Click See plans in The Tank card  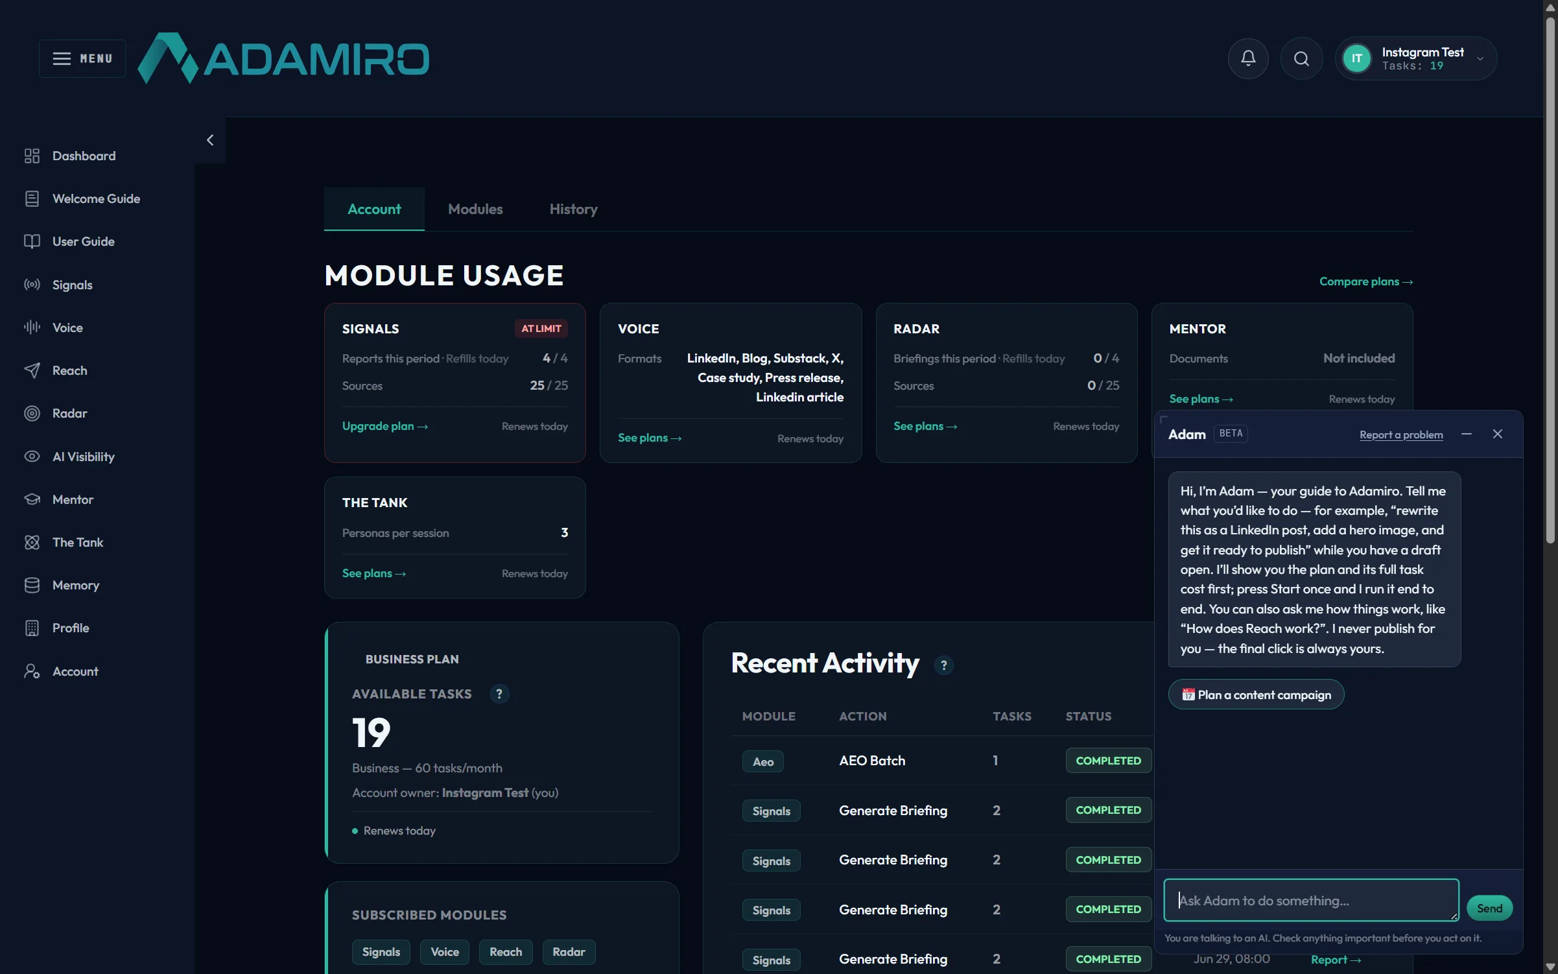click(x=374, y=573)
